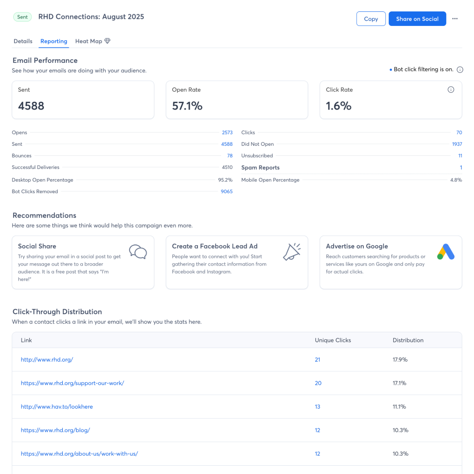Click the unique clicks count 21 for rhd.org

point(317,359)
